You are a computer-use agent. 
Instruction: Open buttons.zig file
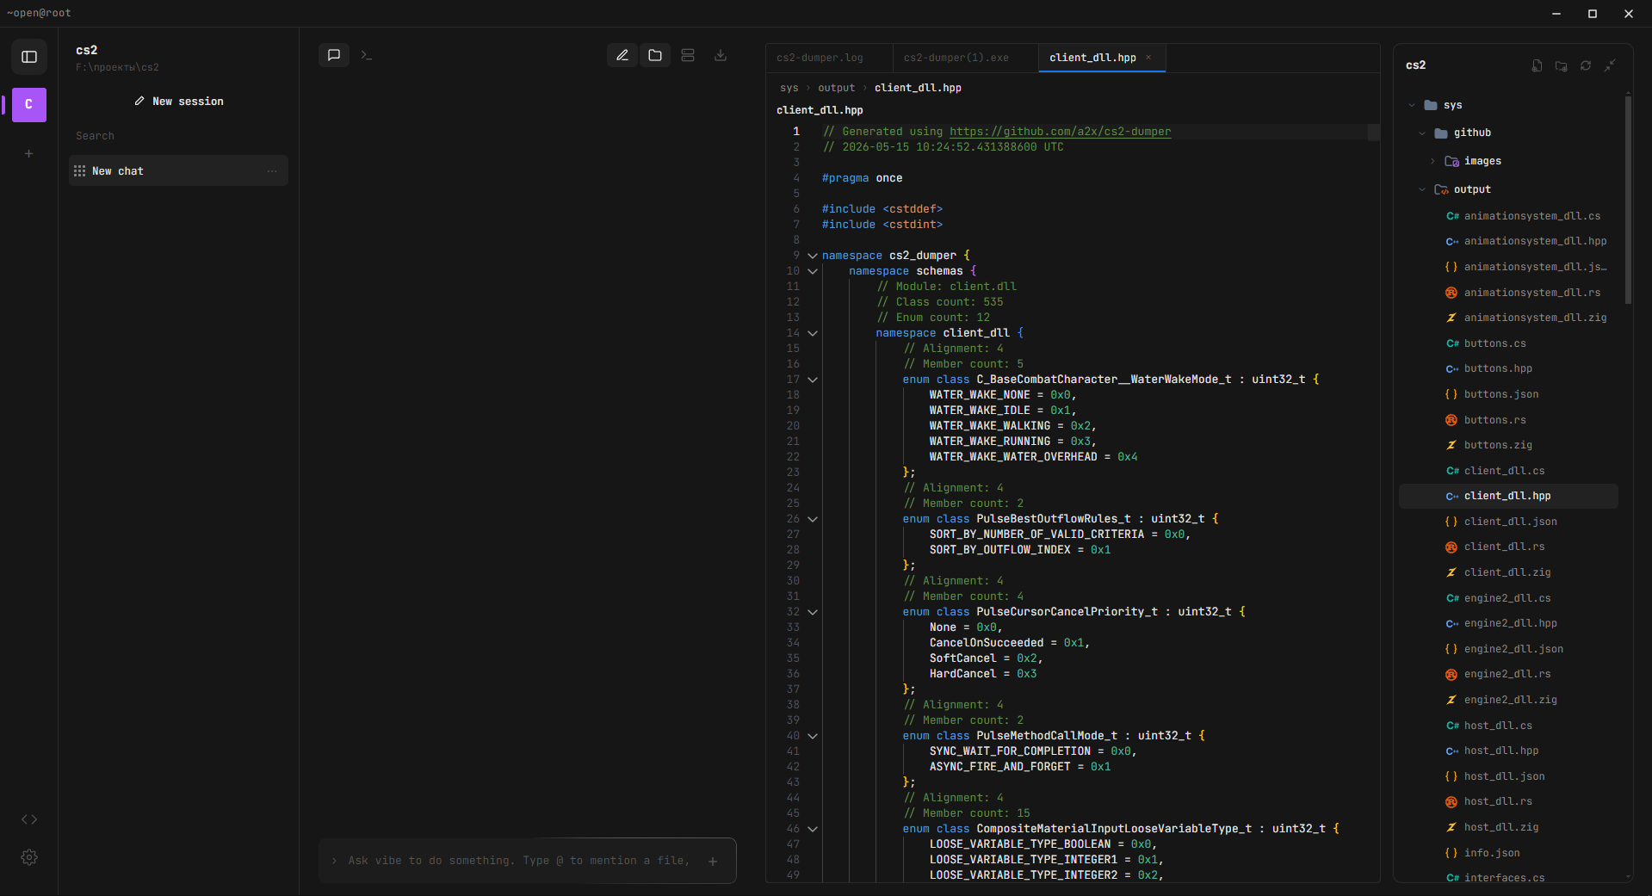pos(1509,445)
